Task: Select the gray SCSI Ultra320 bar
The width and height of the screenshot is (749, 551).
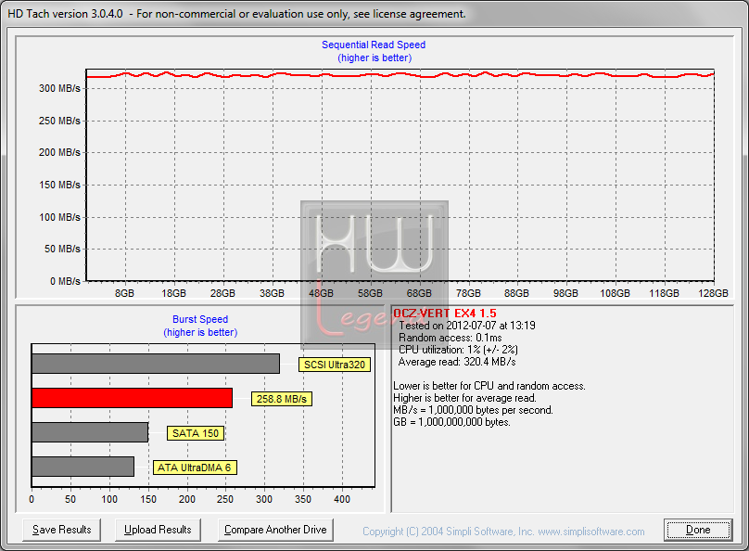Action: 155,364
